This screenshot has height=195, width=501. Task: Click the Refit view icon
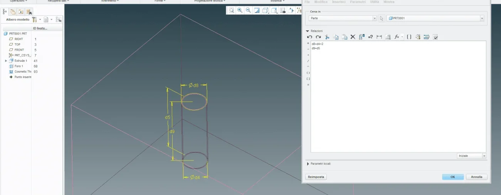tap(231, 10)
